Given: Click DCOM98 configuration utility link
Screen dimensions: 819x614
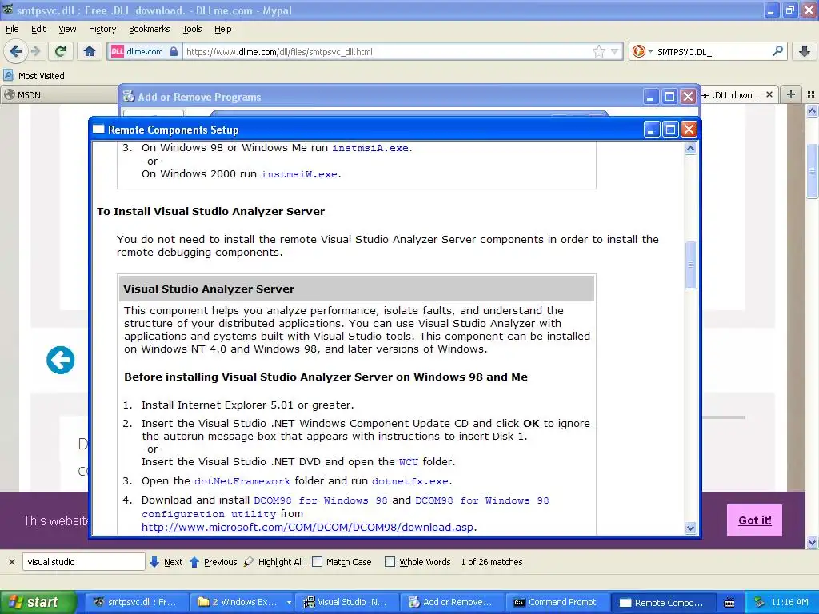Looking at the screenshot, I should coord(346,507).
